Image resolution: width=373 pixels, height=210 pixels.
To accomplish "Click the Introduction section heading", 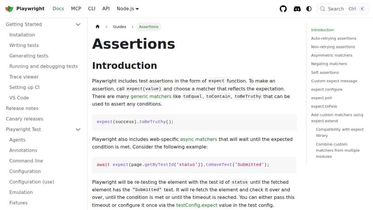I will click(x=124, y=66).
